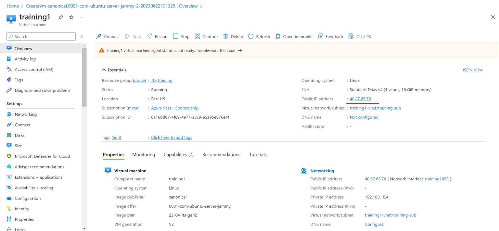Delete the training1 virtual machine
The height and width of the screenshot is (231, 499).
coord(233,36)
